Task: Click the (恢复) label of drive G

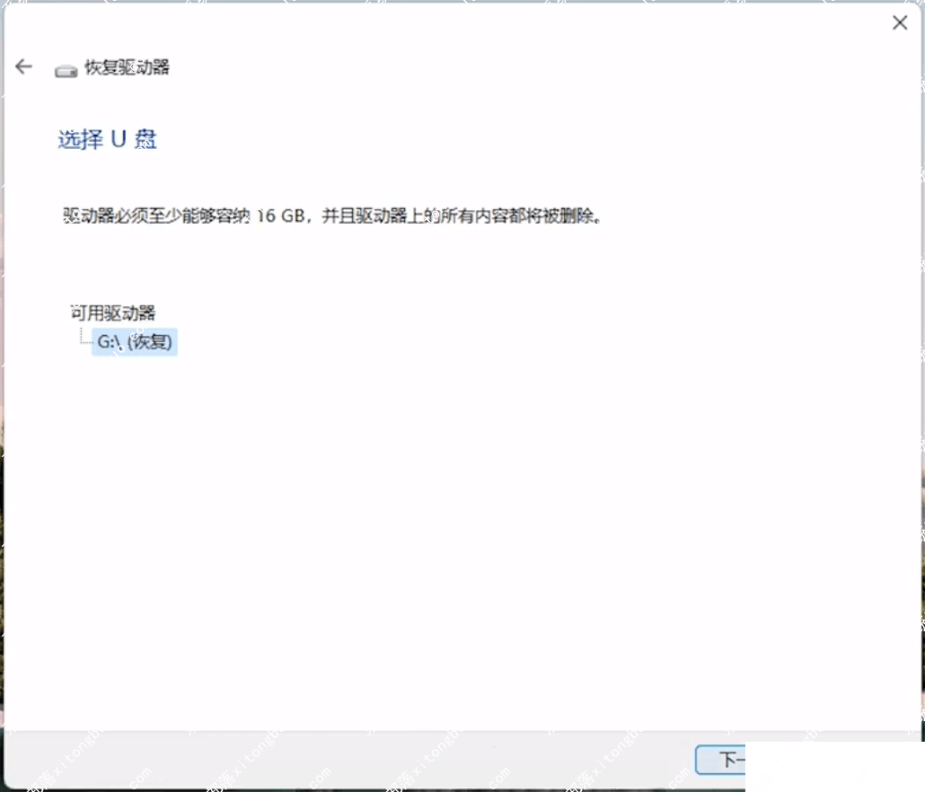Action: tap(150, 342)
